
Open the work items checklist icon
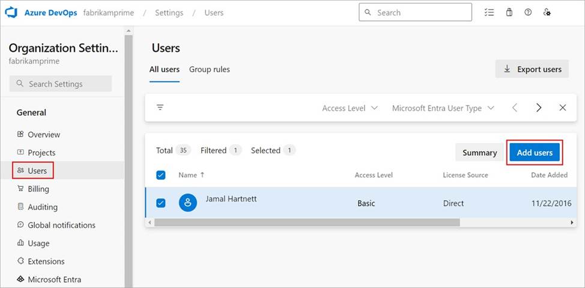click(489, 13)
